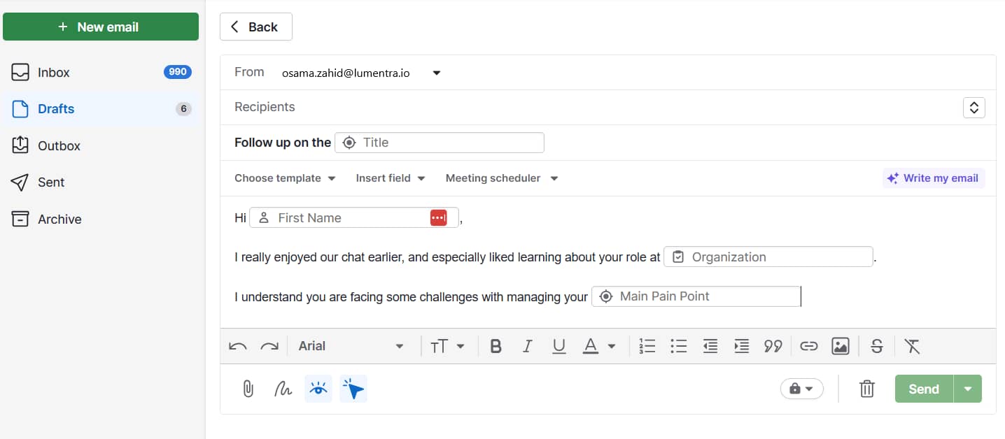Click the blockquote icon in the toolbar
The height and width of the screenshot is (439, 1005).
pyautogui.click(x=773, y=345)
